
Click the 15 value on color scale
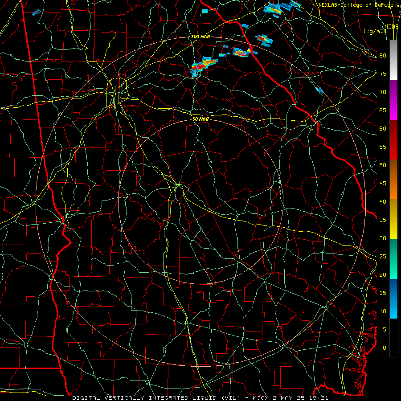(x=383, y=293)
